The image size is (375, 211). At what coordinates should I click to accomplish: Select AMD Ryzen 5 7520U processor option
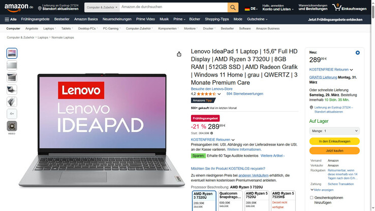(257, 200)
